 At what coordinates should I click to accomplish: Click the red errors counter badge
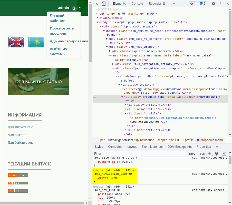pos(193,4)
